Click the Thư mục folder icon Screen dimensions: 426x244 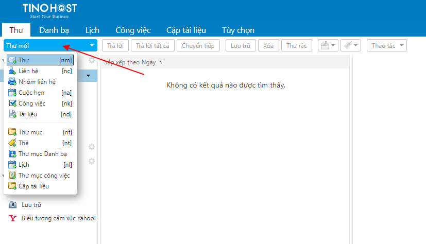[x=12, y=132]
